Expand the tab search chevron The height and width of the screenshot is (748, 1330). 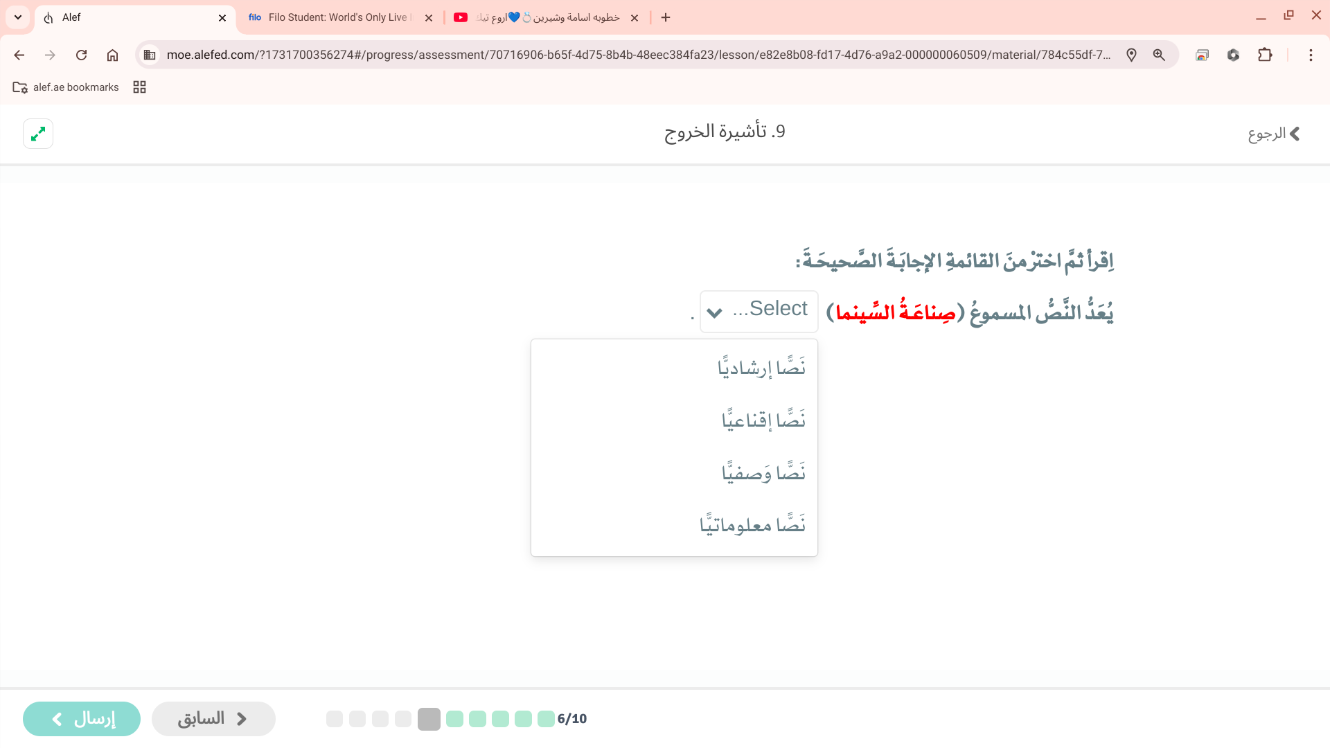[x=18, y=17]
